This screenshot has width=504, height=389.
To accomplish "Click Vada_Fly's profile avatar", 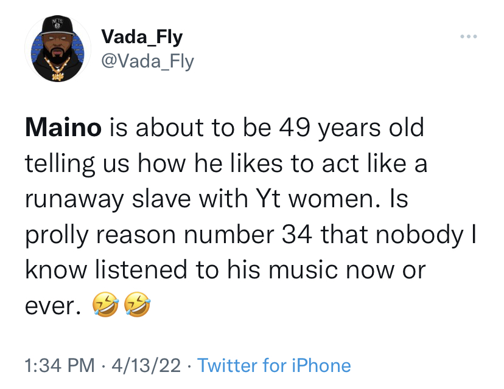I will pyautogui.click(x=58, y=46).
